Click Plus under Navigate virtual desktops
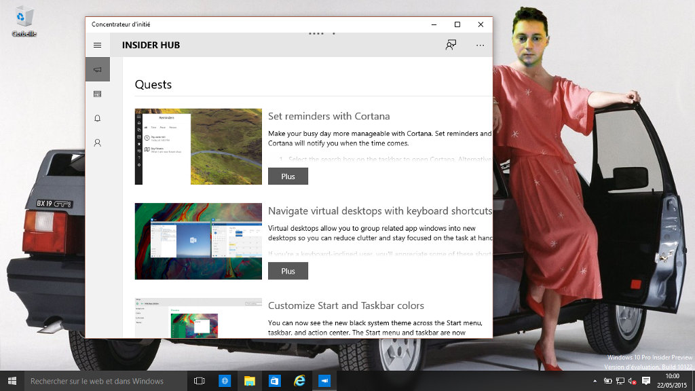Viewport: 695px width, 391px height. [288, 272]
